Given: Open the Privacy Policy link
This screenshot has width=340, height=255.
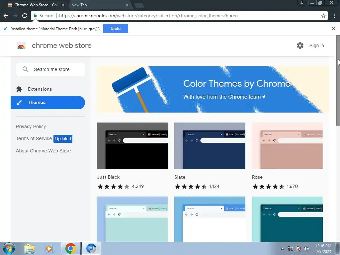Looking at the screenshot, I should pos(31,127).
